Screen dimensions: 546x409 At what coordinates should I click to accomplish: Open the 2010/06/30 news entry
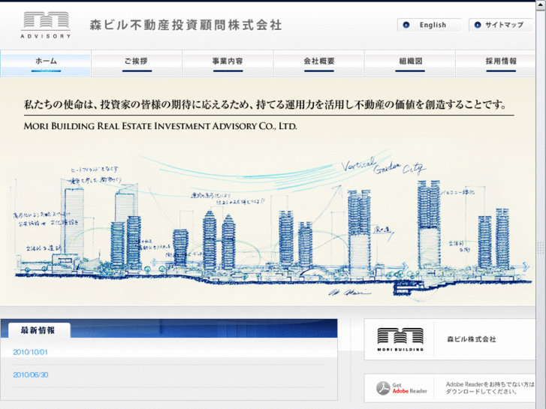tap(30, 374)
